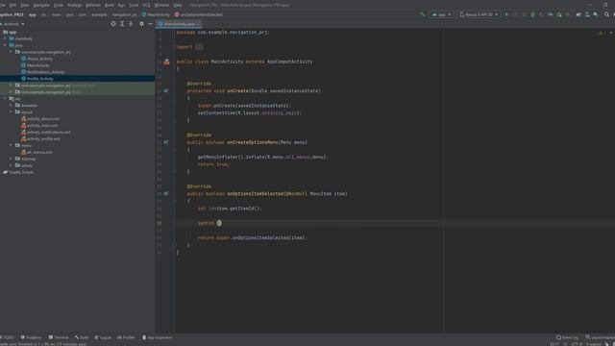The width and height of the screenshot is (615, 346).
Task: Open the Build tool window at bottom
Action: 82,337
